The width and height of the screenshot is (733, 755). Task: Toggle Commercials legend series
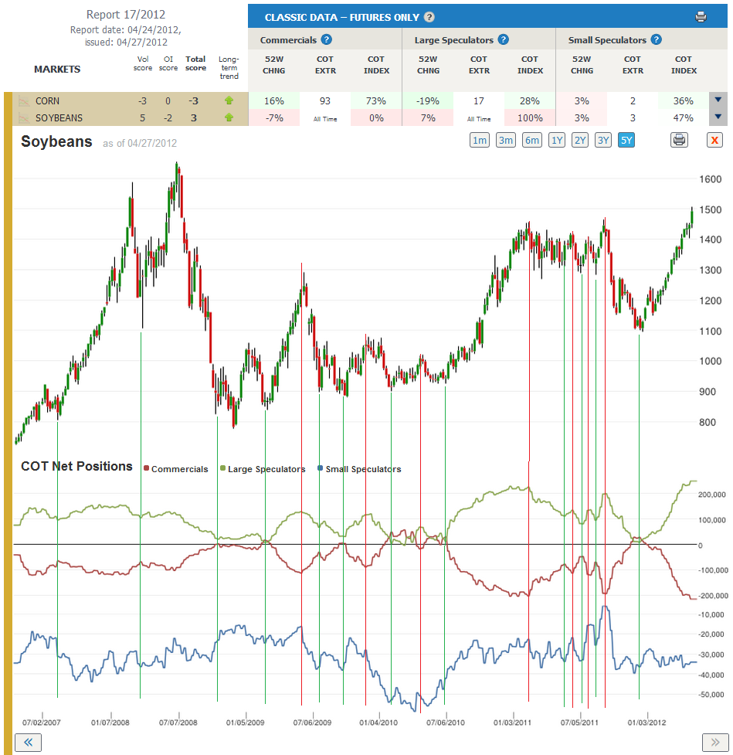[175, 469]
